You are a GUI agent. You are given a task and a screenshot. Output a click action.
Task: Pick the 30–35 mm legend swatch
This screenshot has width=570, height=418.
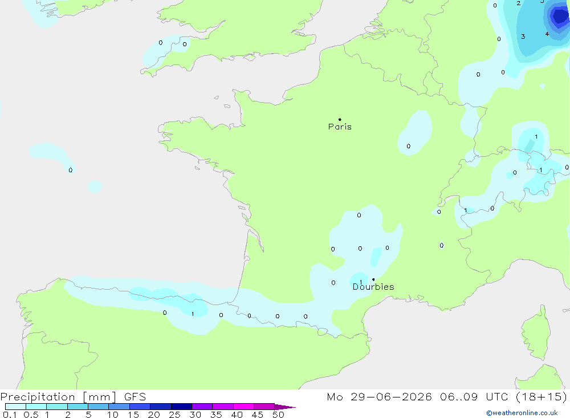click(x=202, y=407)
